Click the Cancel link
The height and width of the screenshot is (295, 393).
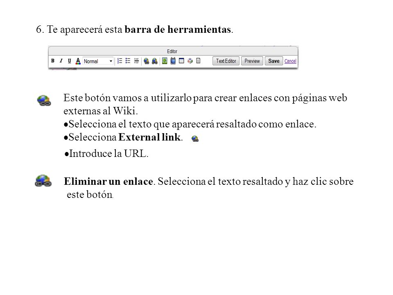pos(290,61)
